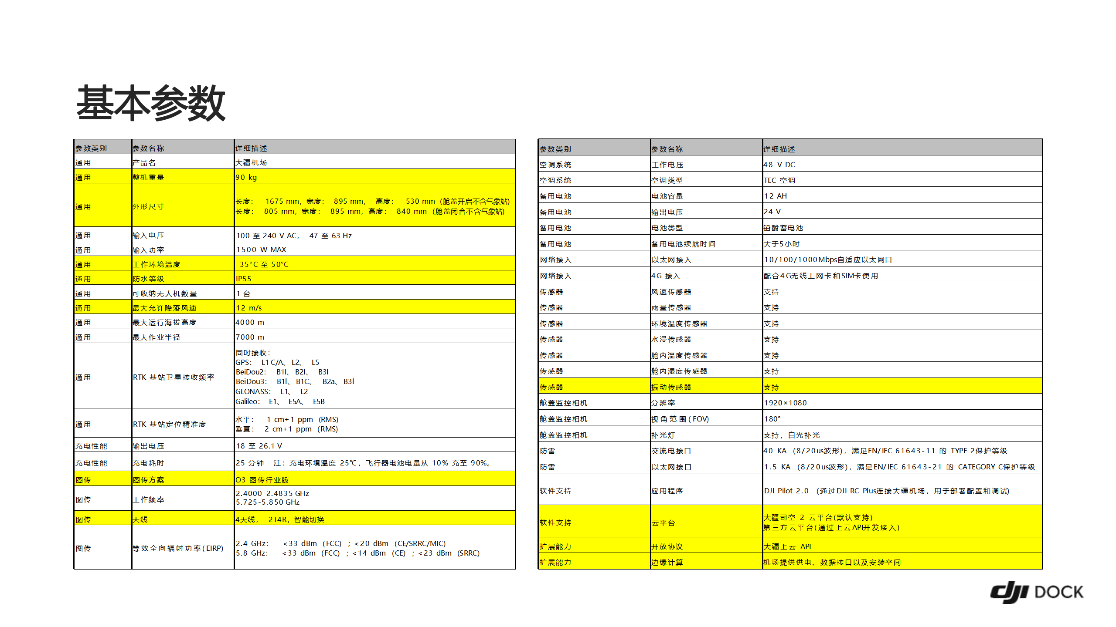
Task: Select the 配合4G无线上网卡和SIM卡使用 cell
Action: 902,275
